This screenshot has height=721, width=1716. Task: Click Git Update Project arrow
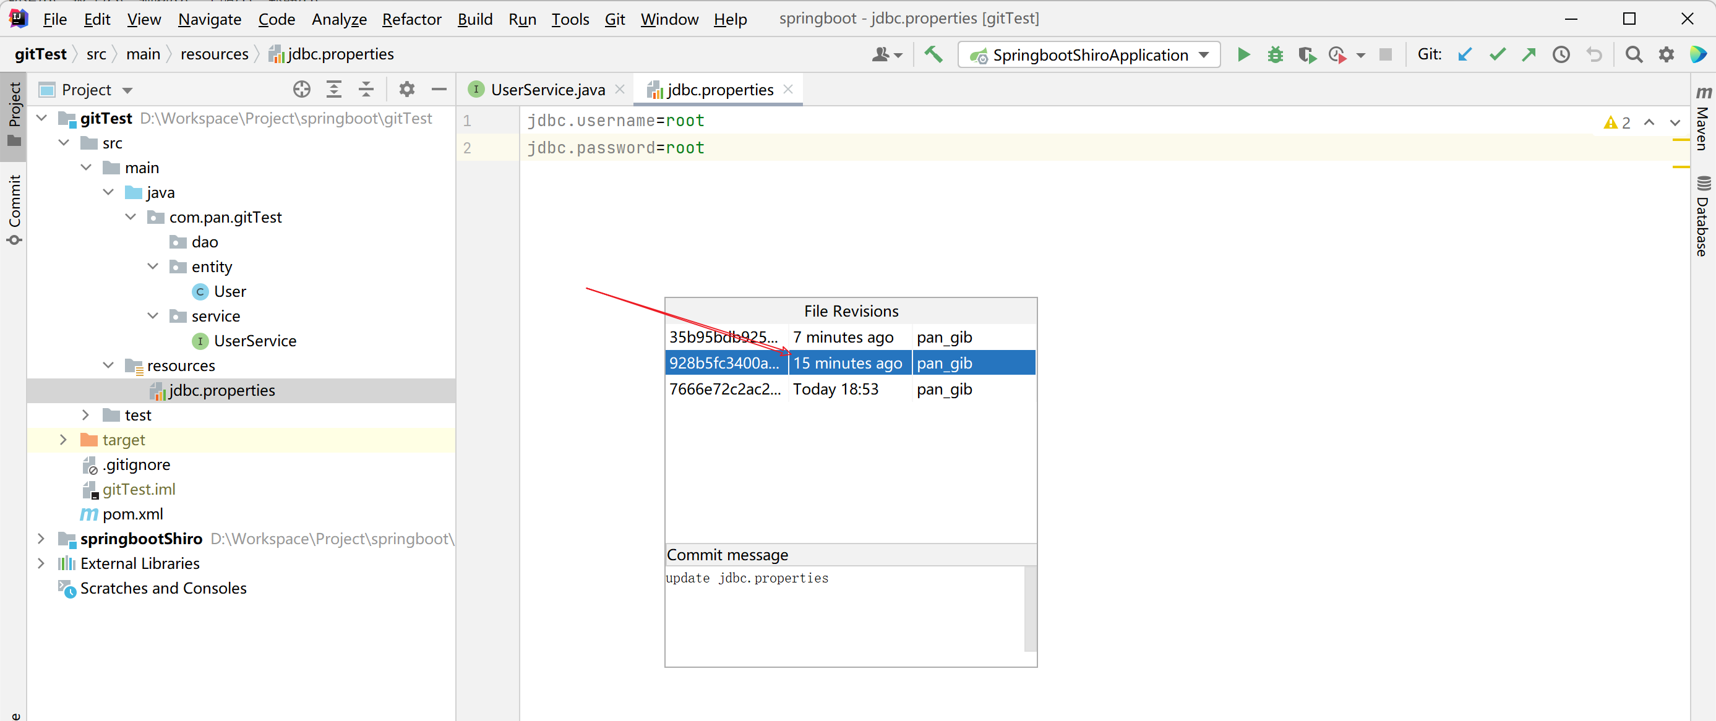pos(1464,54)
